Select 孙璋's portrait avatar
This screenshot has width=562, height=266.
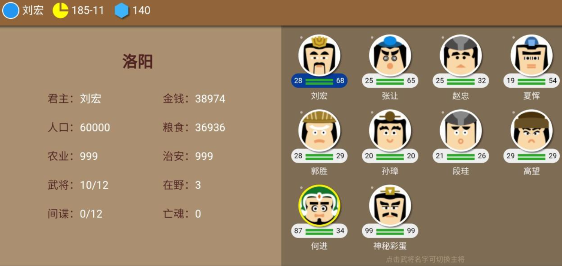[x=390, y=131]
